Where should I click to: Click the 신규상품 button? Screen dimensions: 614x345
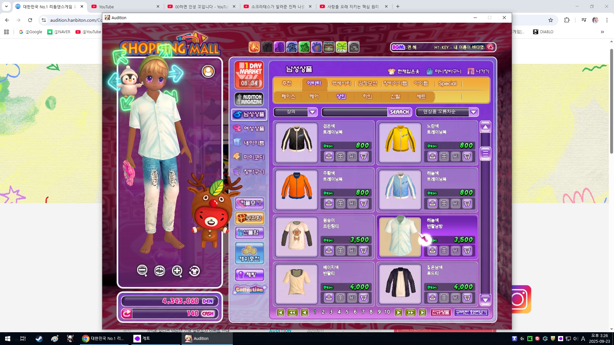(x=440, y=312)
